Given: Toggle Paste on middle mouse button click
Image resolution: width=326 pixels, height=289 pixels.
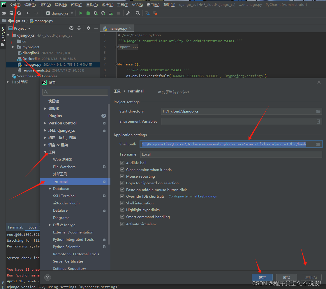Looking at the screenshot, I should click(122, 189).
